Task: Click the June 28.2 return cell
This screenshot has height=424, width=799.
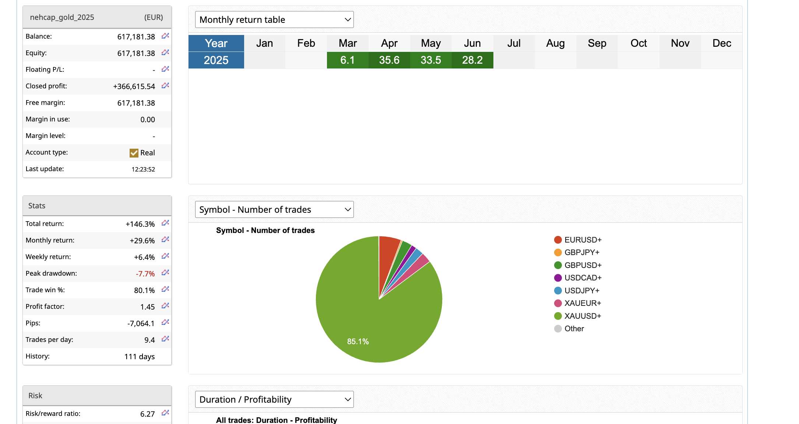Action: click(472, 60)
